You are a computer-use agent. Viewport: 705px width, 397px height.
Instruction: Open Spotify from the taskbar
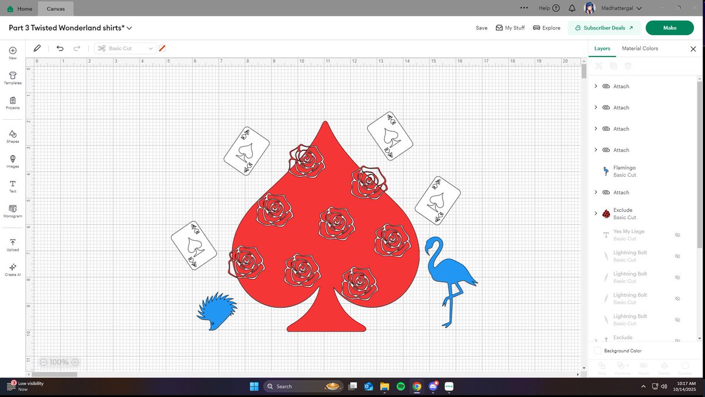[401, 386]
